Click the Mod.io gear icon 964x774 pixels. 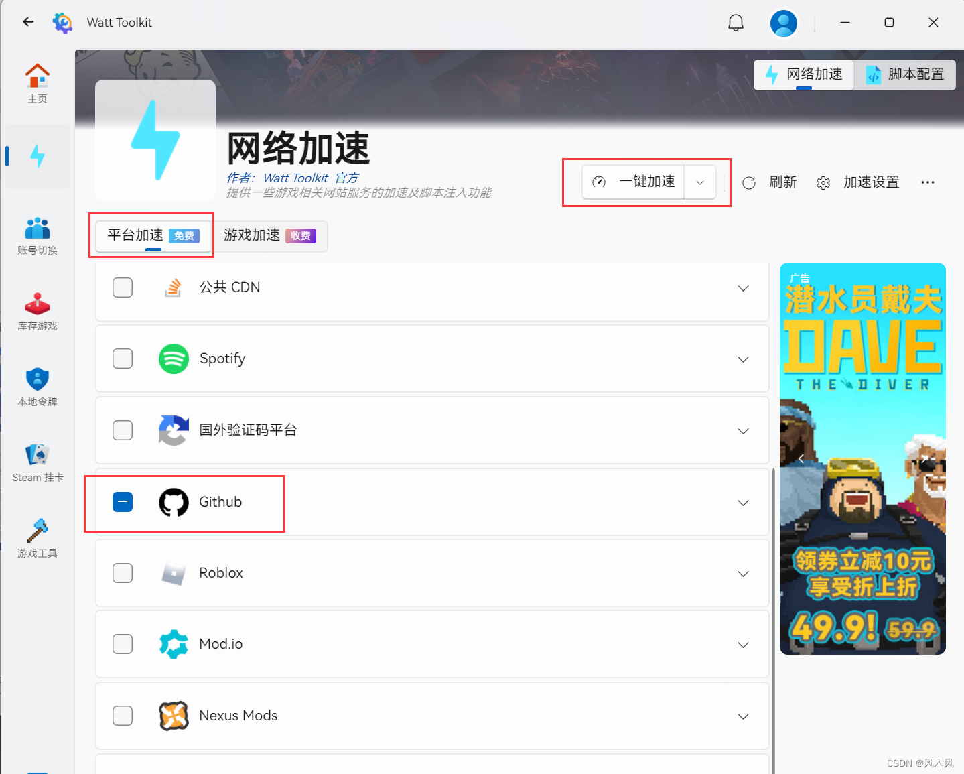(174, 644)
